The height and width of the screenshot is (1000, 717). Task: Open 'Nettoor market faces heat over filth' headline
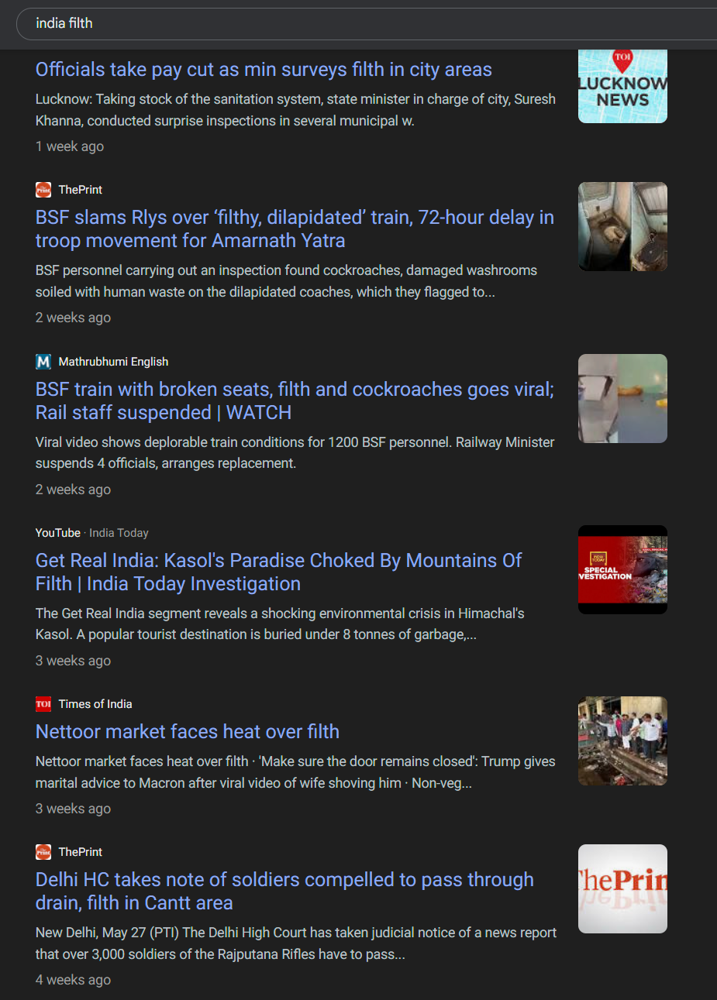pos(188,732)
